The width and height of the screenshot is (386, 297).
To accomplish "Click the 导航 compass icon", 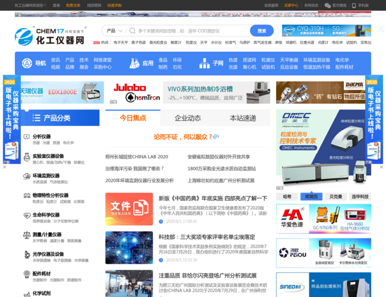I will pos(27,64).
